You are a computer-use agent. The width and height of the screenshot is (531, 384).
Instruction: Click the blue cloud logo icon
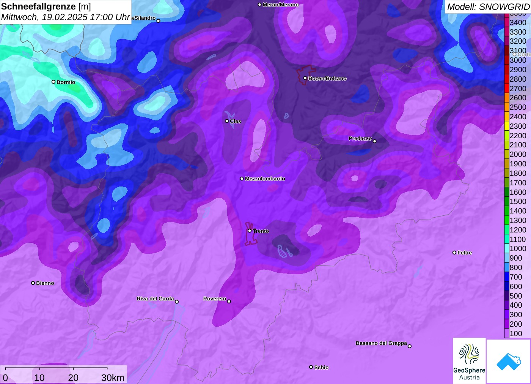click(x=509, y=362)
